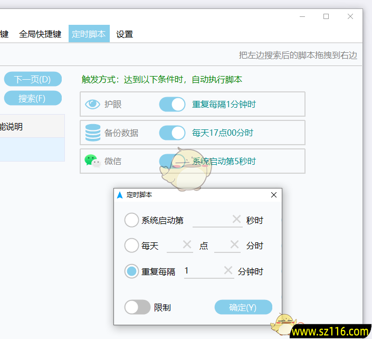Confirm with the 确定(Y) button

243,307
